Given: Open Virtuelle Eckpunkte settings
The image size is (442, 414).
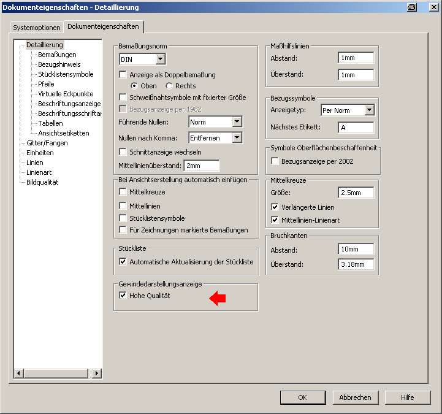Looking at the screenshot, I should (66, 94).
